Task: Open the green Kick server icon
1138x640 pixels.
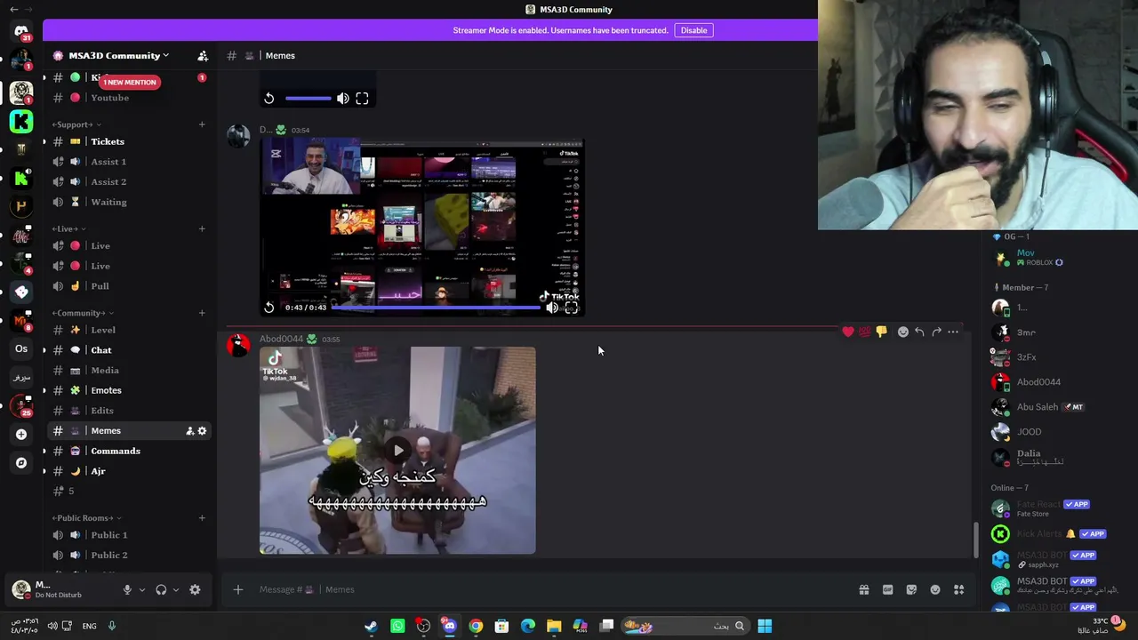Action: point(21,121)
